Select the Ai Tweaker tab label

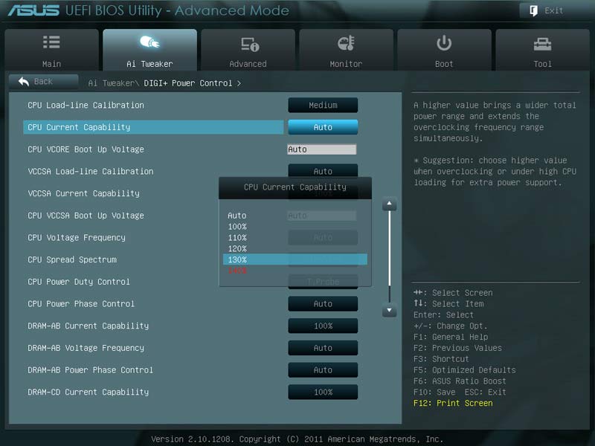tap(149, 64)
